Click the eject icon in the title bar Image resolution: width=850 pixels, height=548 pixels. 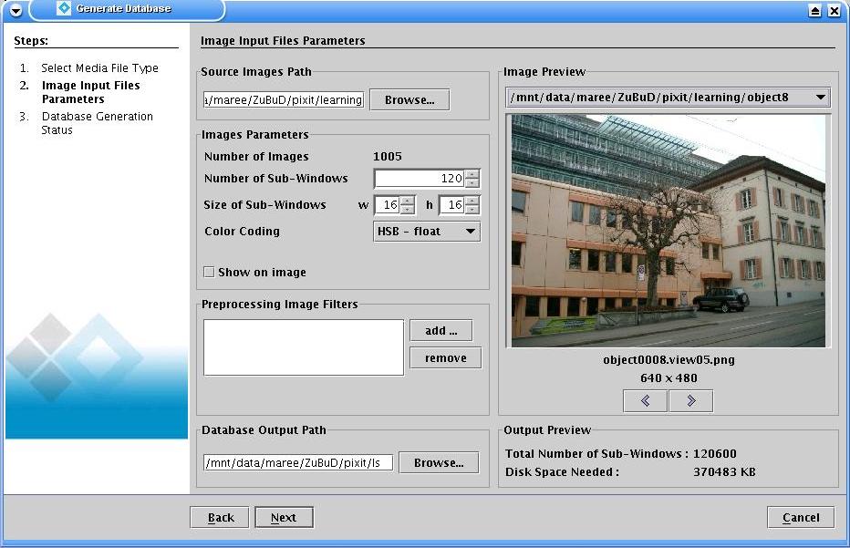(815, 11)
